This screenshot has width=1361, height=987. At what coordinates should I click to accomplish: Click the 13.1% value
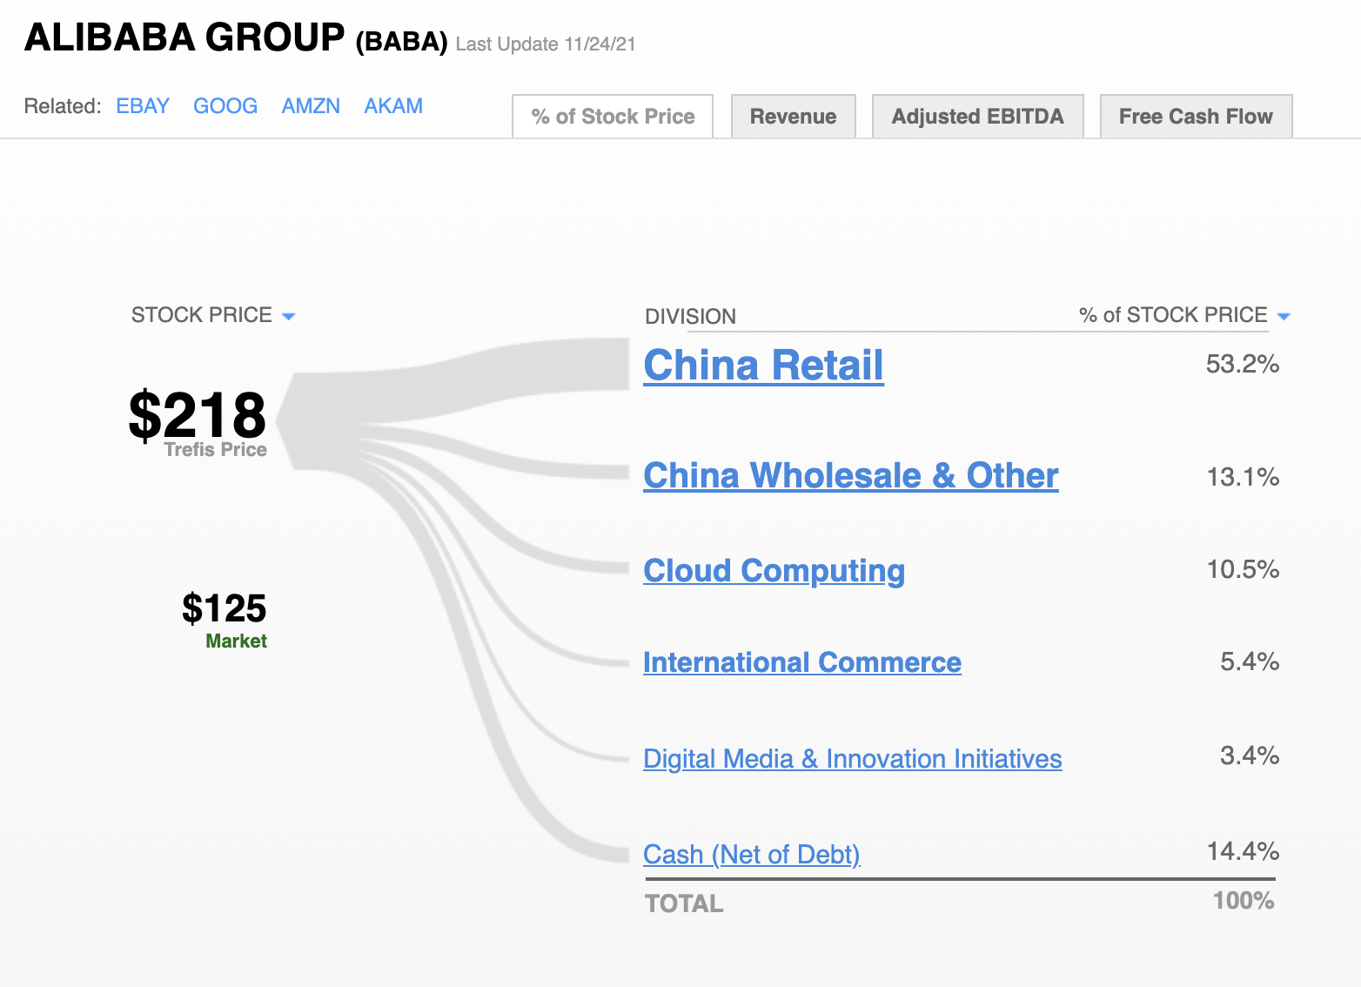[x=1242, y=477]
